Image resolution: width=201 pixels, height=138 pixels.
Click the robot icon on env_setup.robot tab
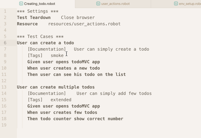176,4
